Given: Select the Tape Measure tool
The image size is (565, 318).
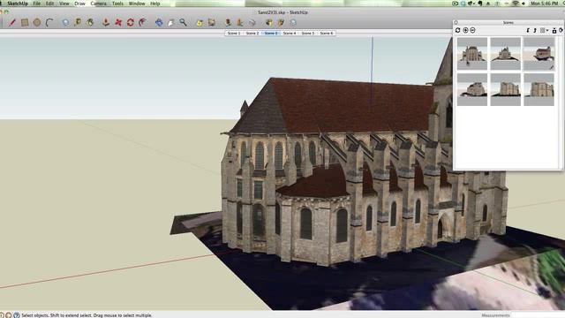Looking at the screenshot, I should coord(78,23).
